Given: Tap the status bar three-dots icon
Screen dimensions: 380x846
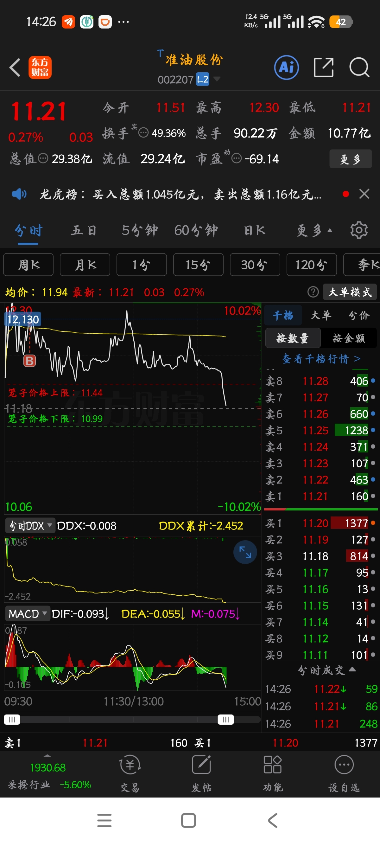Looking at the screenshot, I should click(x=123, y=22).
